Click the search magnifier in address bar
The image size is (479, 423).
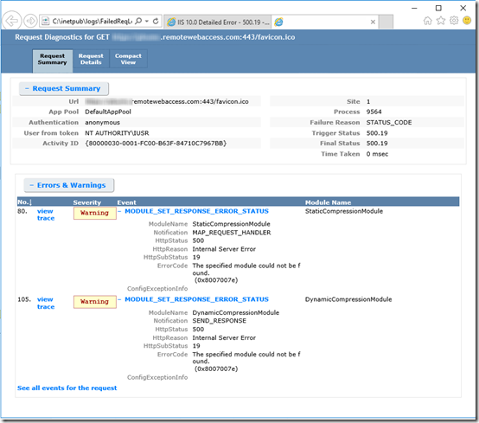(138, 21)
